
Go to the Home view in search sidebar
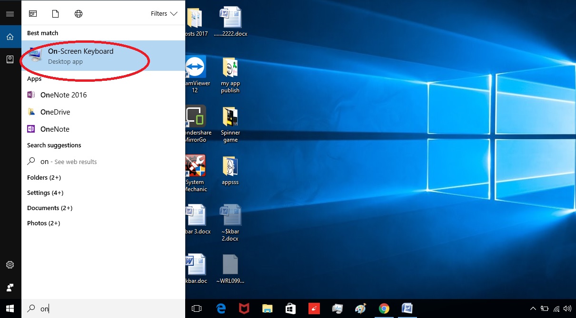pyautogui.click(x=10, y=37)
